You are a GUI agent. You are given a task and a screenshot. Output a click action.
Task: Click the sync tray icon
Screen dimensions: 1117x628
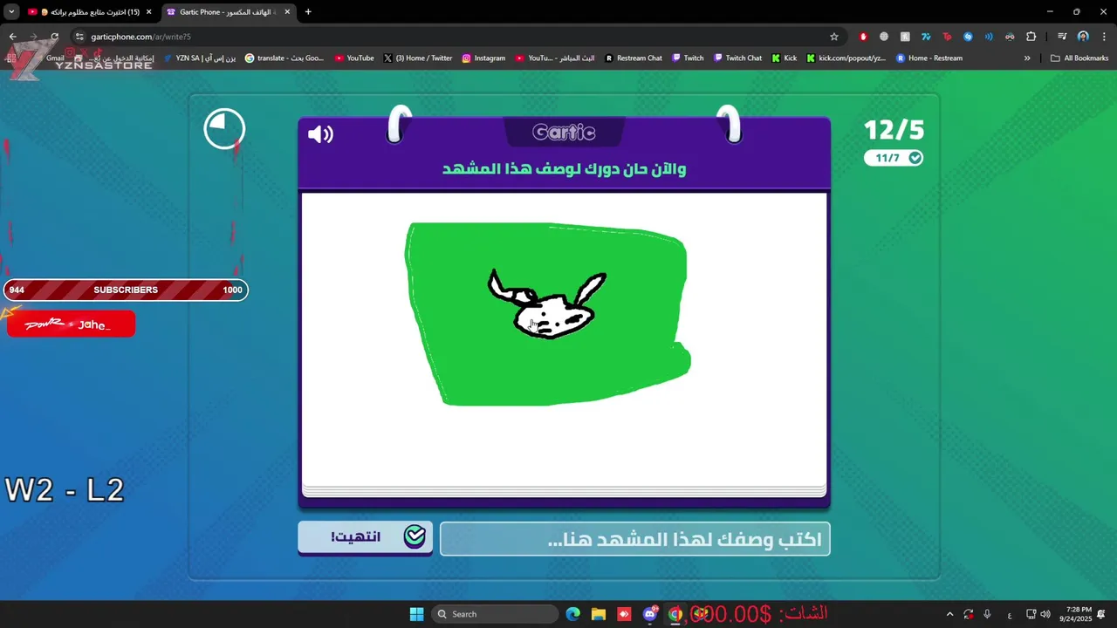click(x=969, y=614)
